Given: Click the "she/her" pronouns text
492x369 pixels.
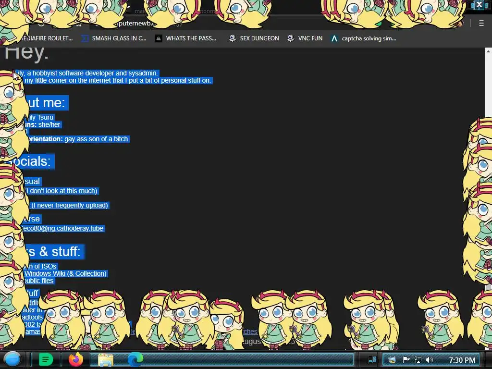Looking at the screenshot, I should [x=49, y=124].
